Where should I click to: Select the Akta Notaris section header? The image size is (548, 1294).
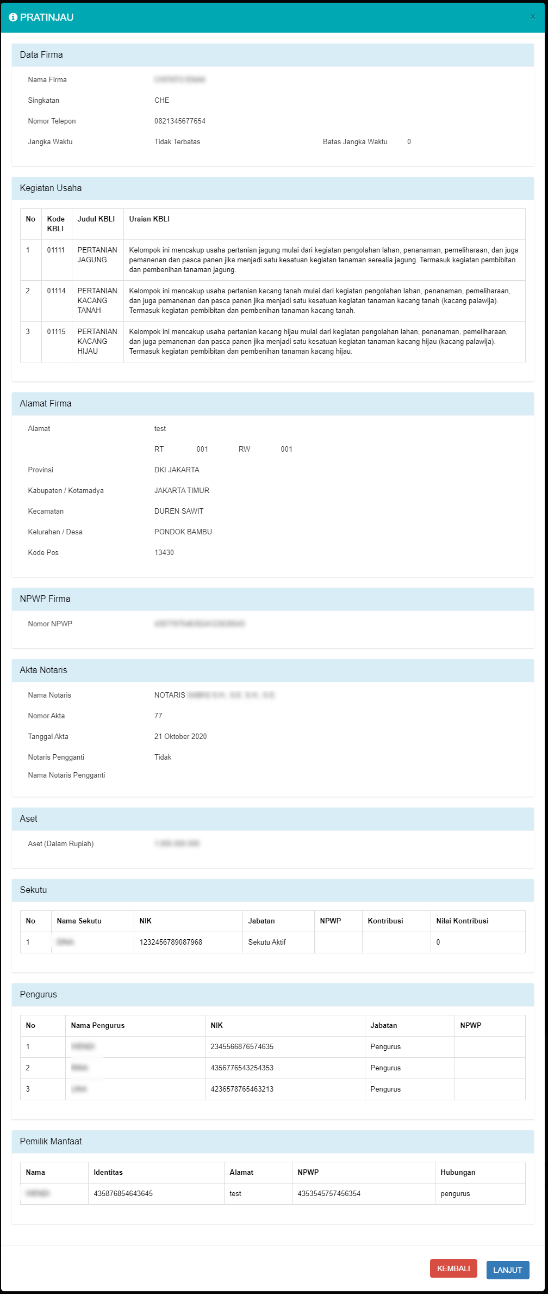click(43, 670)
